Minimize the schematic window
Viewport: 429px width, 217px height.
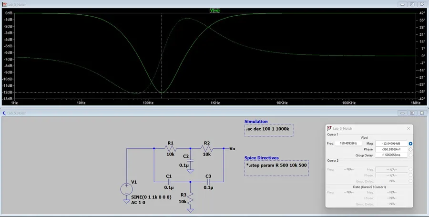point(402,113)
